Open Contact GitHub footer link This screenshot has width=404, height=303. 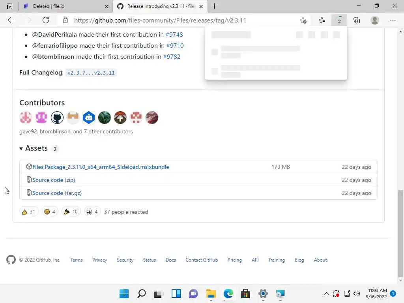202,260
